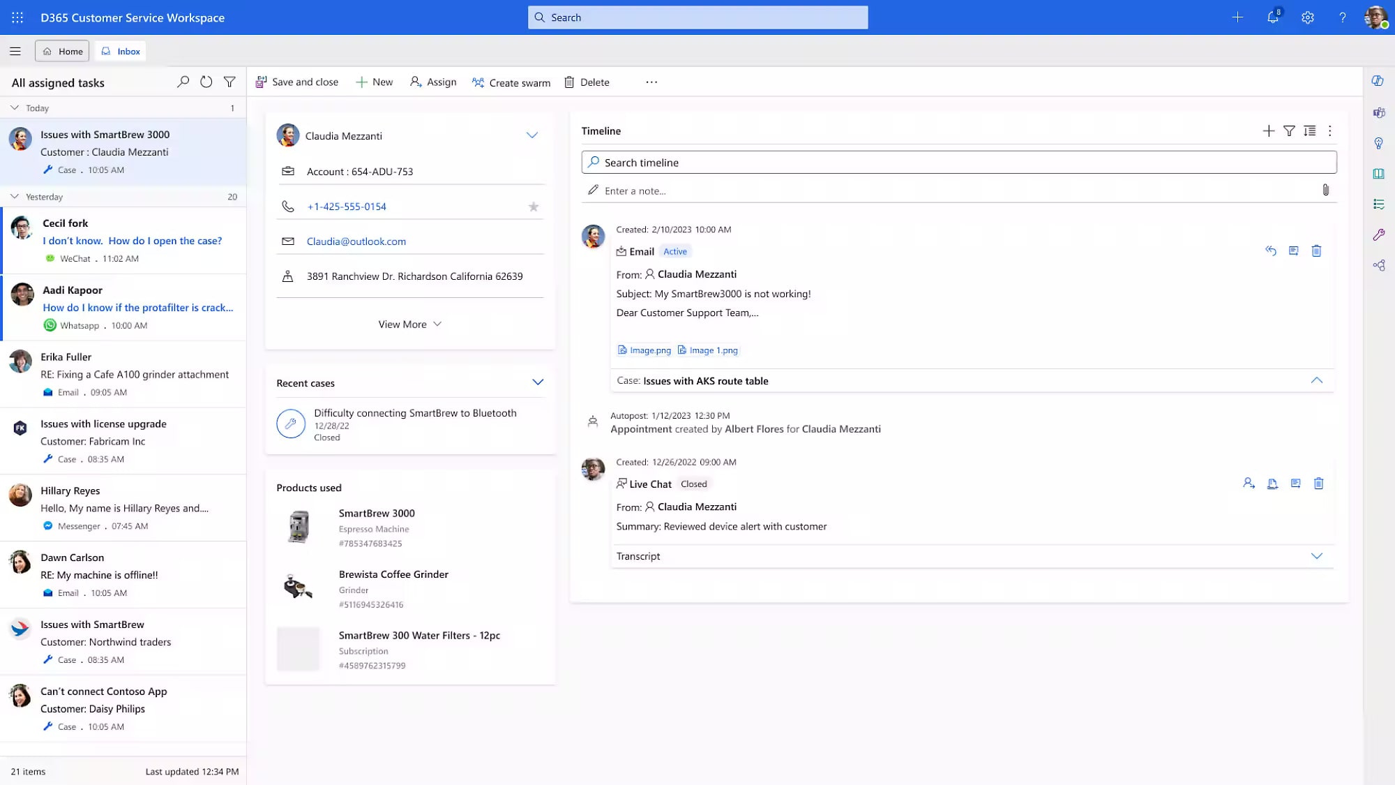This screenshot has width=1395, height=785.
Task: Expand the Transcript section in Live Chat
Action: pos(1318,556)
